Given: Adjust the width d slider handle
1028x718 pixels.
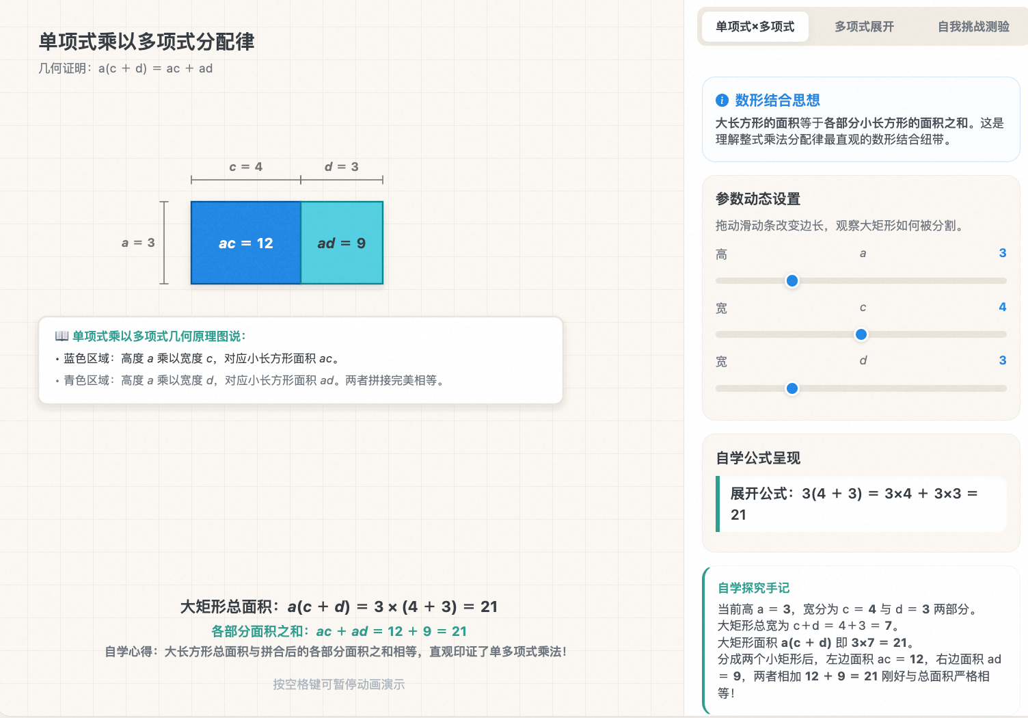Looking at the screenshot, I should click(x=792, y=388).
